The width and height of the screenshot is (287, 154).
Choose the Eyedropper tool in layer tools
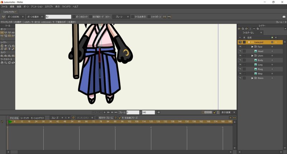click(x=13, y=49)
